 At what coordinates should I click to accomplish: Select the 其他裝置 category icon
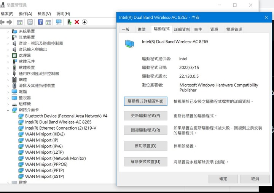click(14, 37)
